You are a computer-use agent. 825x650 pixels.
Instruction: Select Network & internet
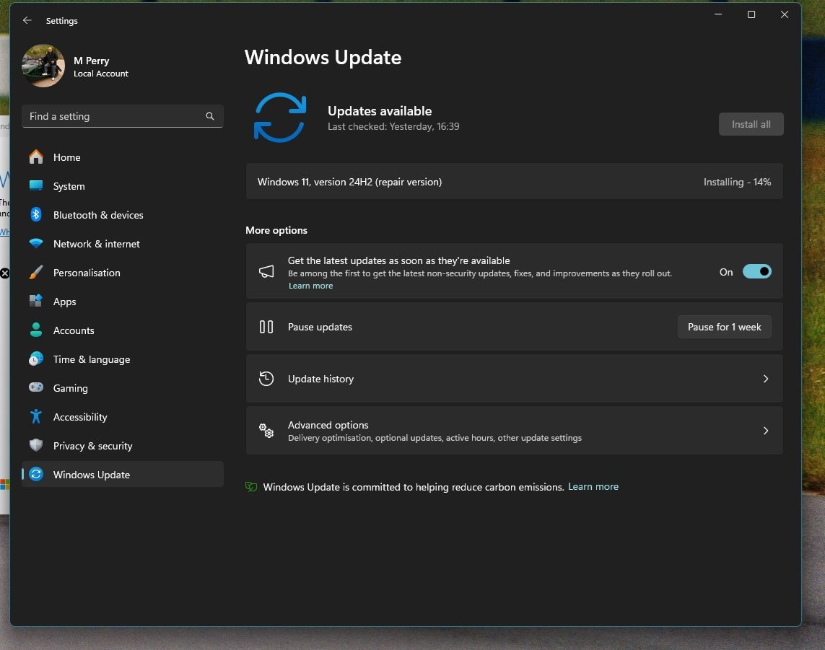[123, 244]
